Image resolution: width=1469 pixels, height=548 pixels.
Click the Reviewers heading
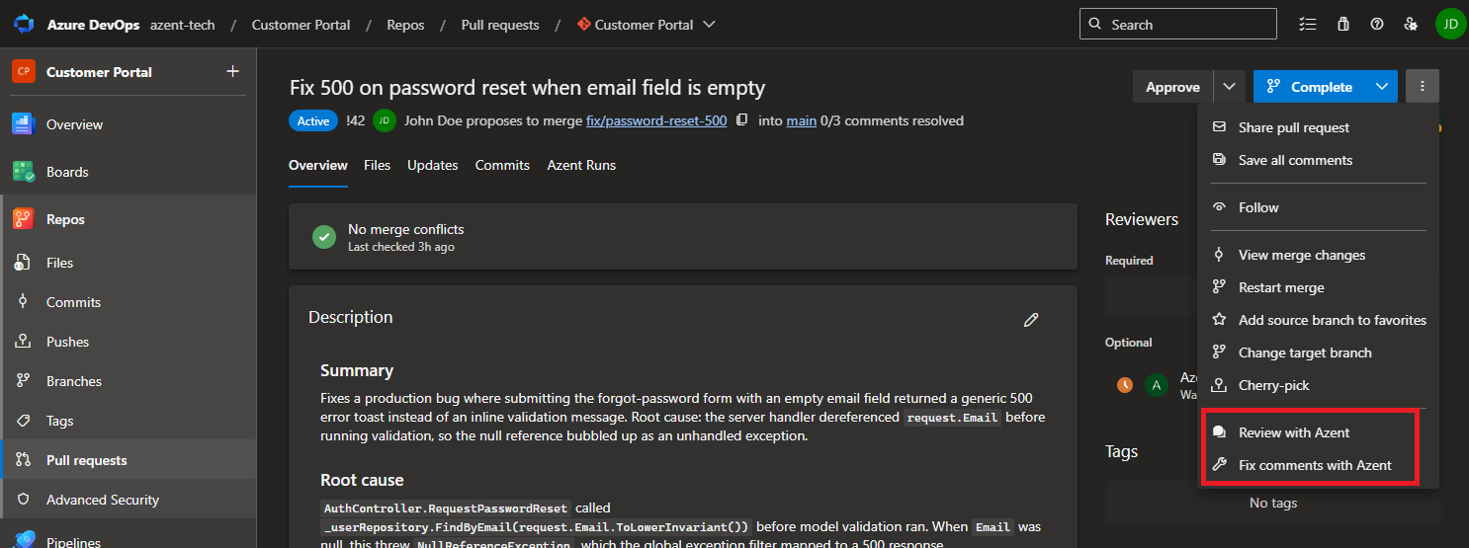1142,219
